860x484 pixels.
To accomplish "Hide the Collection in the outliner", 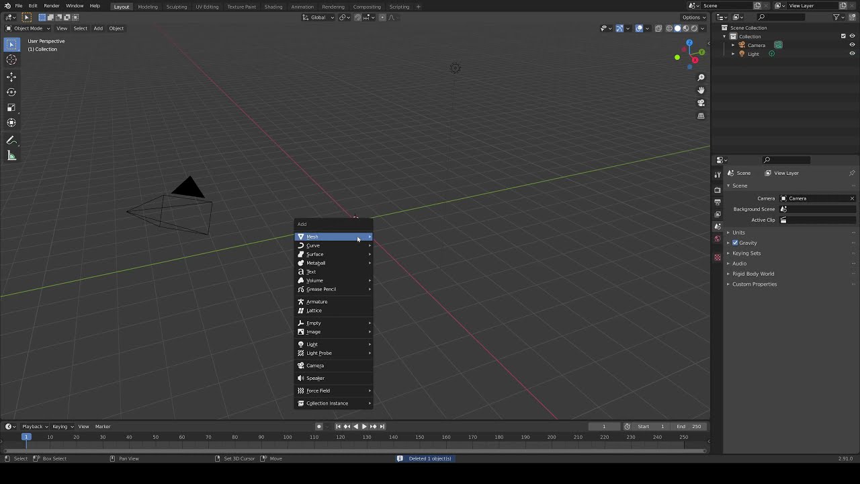I will pos(853,36).
